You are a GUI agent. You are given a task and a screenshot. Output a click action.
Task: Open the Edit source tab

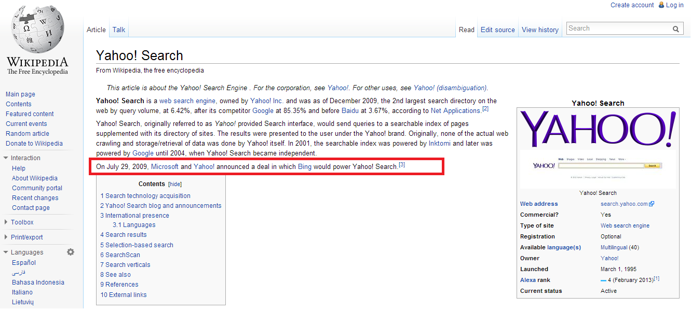point(498,30)
